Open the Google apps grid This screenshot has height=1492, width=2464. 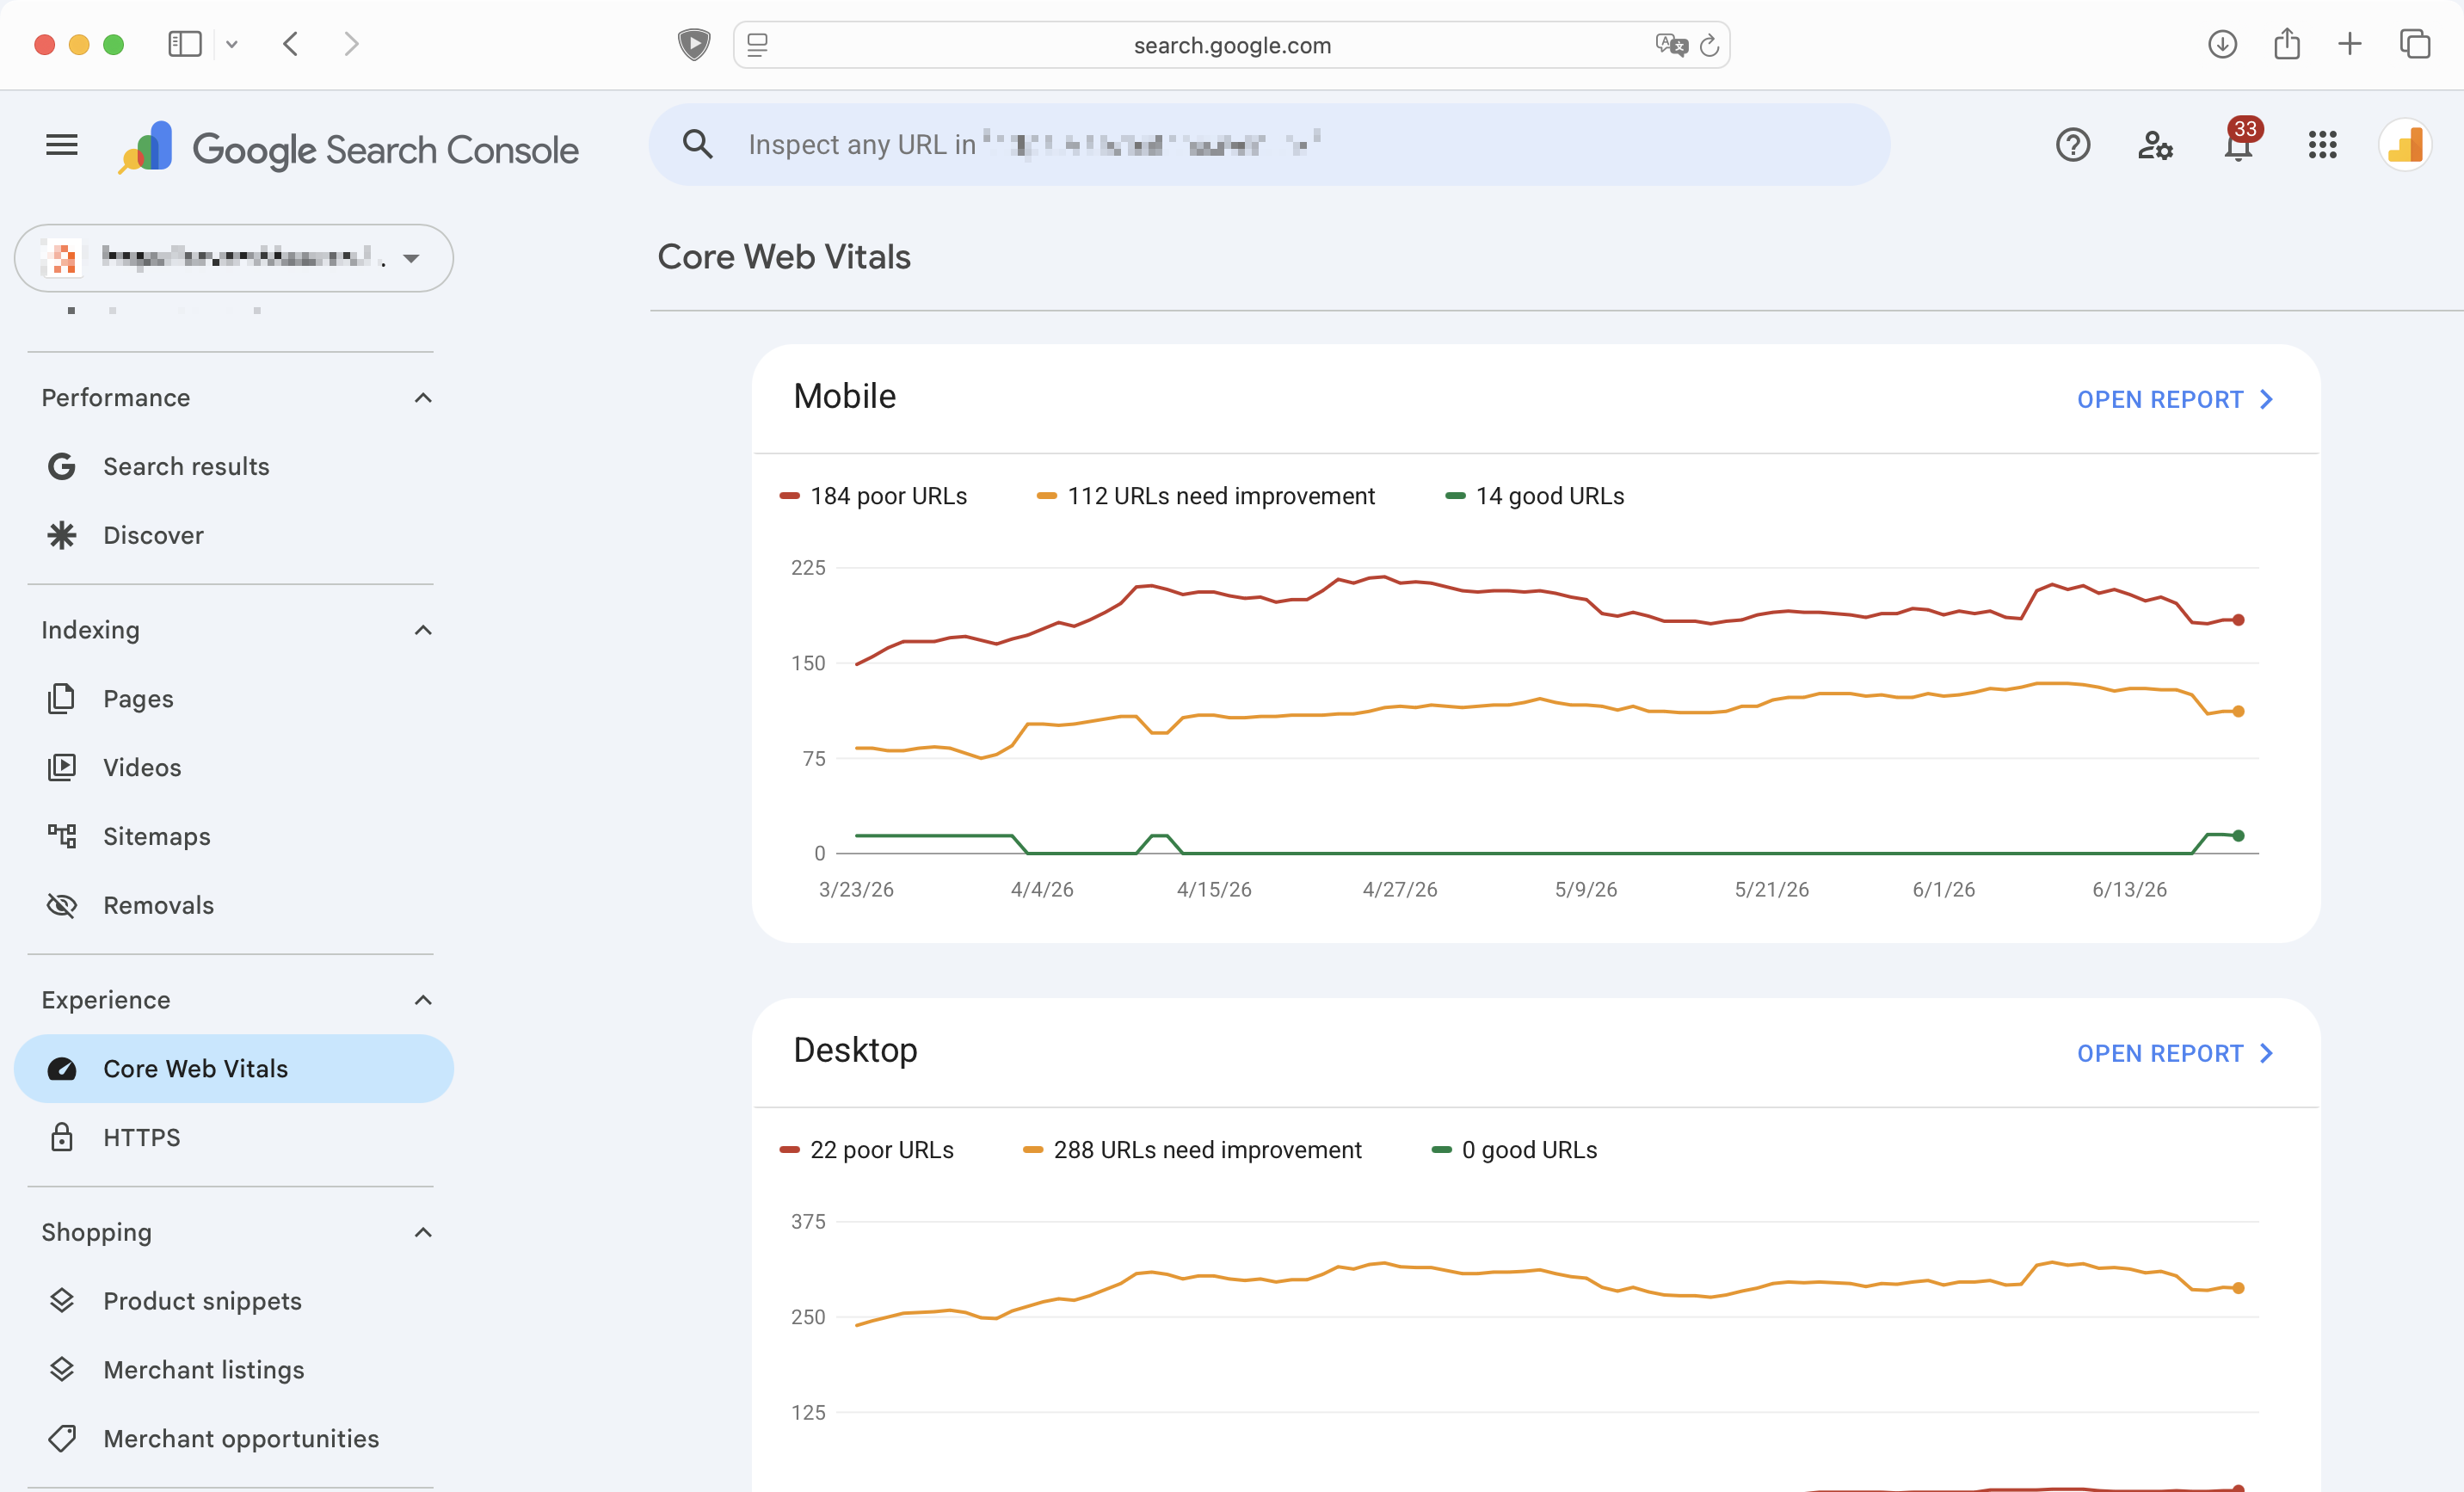coord(2322,145)
